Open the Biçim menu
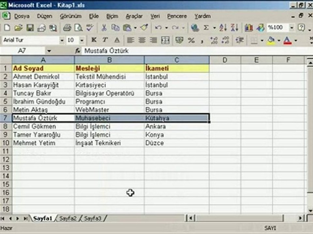The image size is (313, 234). (x=112, y=16)
